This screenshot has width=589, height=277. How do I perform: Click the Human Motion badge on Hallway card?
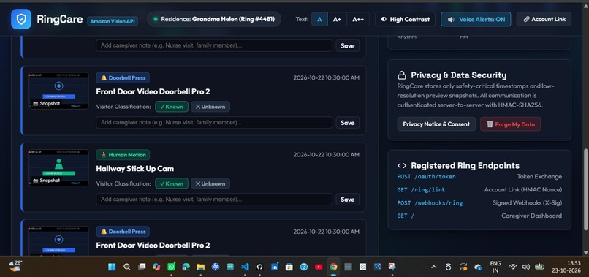pyautogui.click(x=123, y=155)
